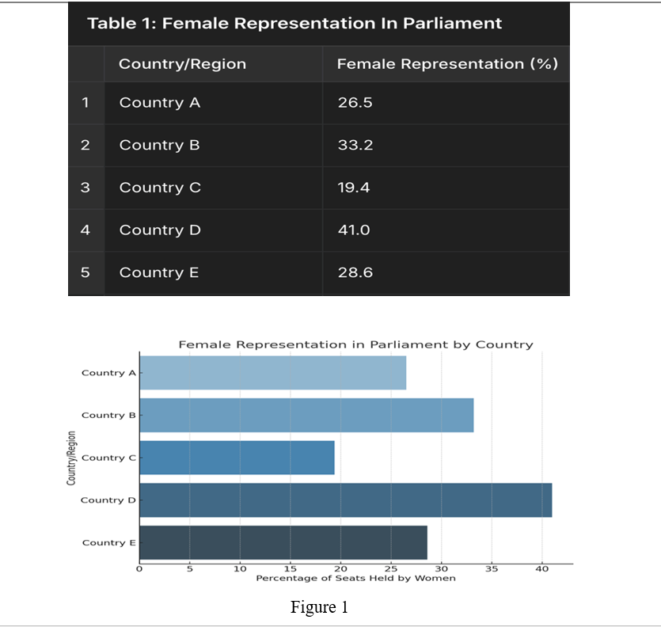Image resolution: width=661 pixels, height=627 pixels.
Task: Select the 'Female Representation (%)' column header
Action: point(447,64)
